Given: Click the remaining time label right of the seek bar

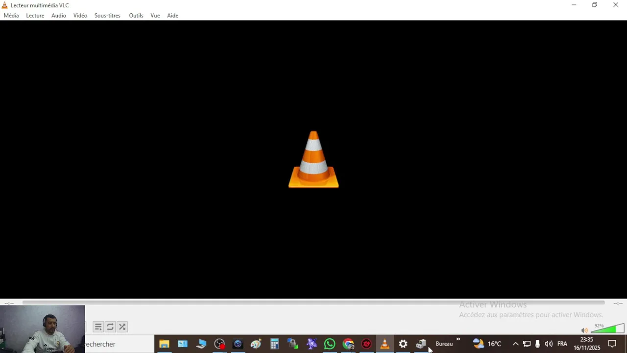Looking at the screenshot, I should click(618, 304).
